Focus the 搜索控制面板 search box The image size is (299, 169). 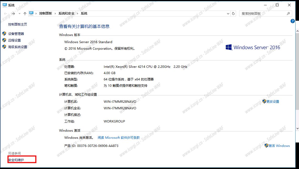pyautogui.click(x=265, y=14)
